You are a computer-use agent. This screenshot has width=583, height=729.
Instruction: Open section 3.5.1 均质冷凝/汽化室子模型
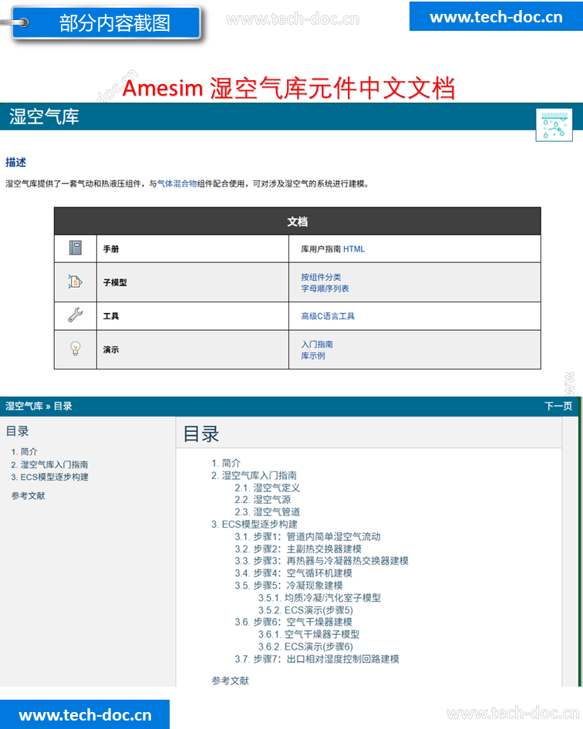click(x=319, y=598)
